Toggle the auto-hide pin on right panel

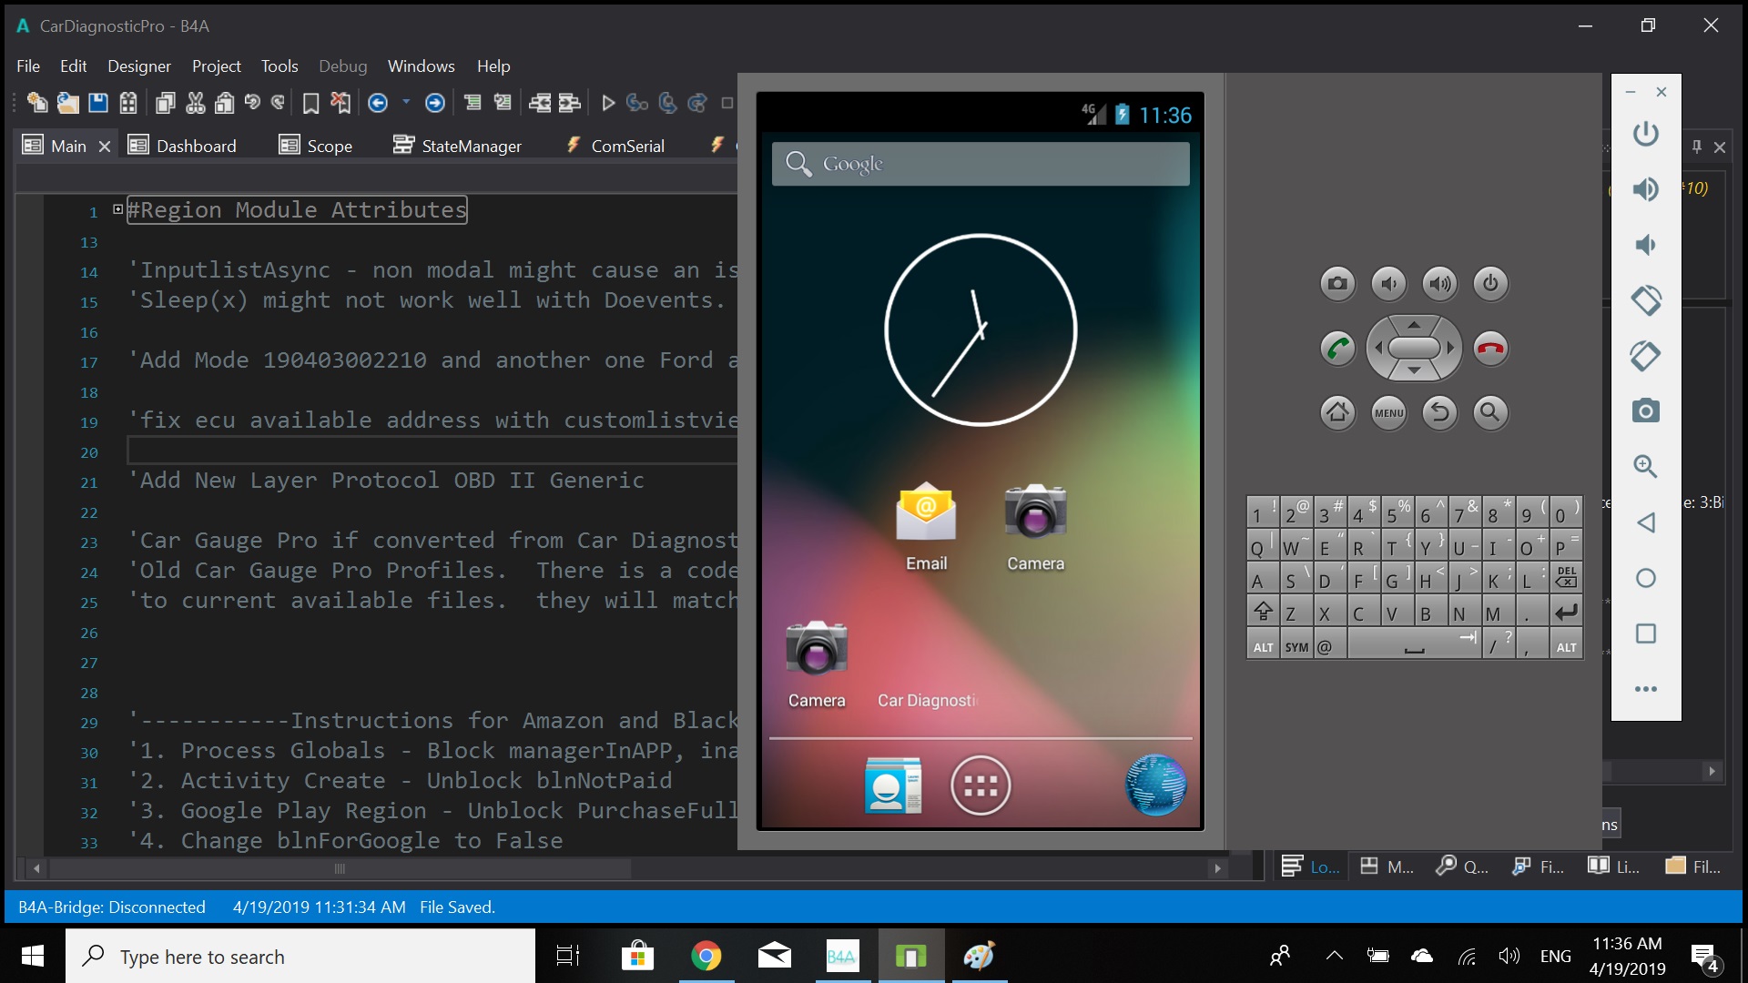tap(1696, 147)
